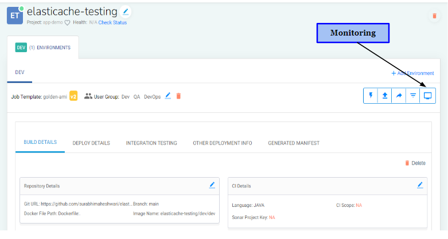448x239 pixels.
Task: Click the Sonar Project Key NA value
Action: 272,218
